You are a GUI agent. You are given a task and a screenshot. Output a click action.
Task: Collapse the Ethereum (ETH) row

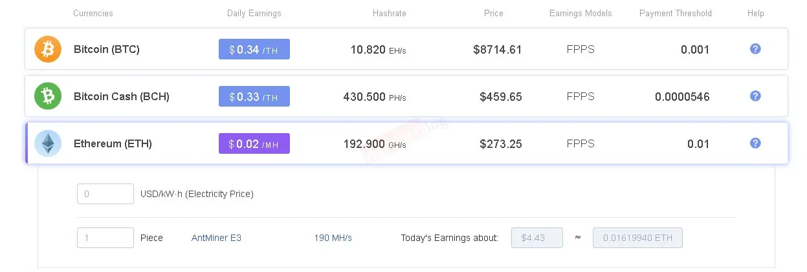click(406, 143)
